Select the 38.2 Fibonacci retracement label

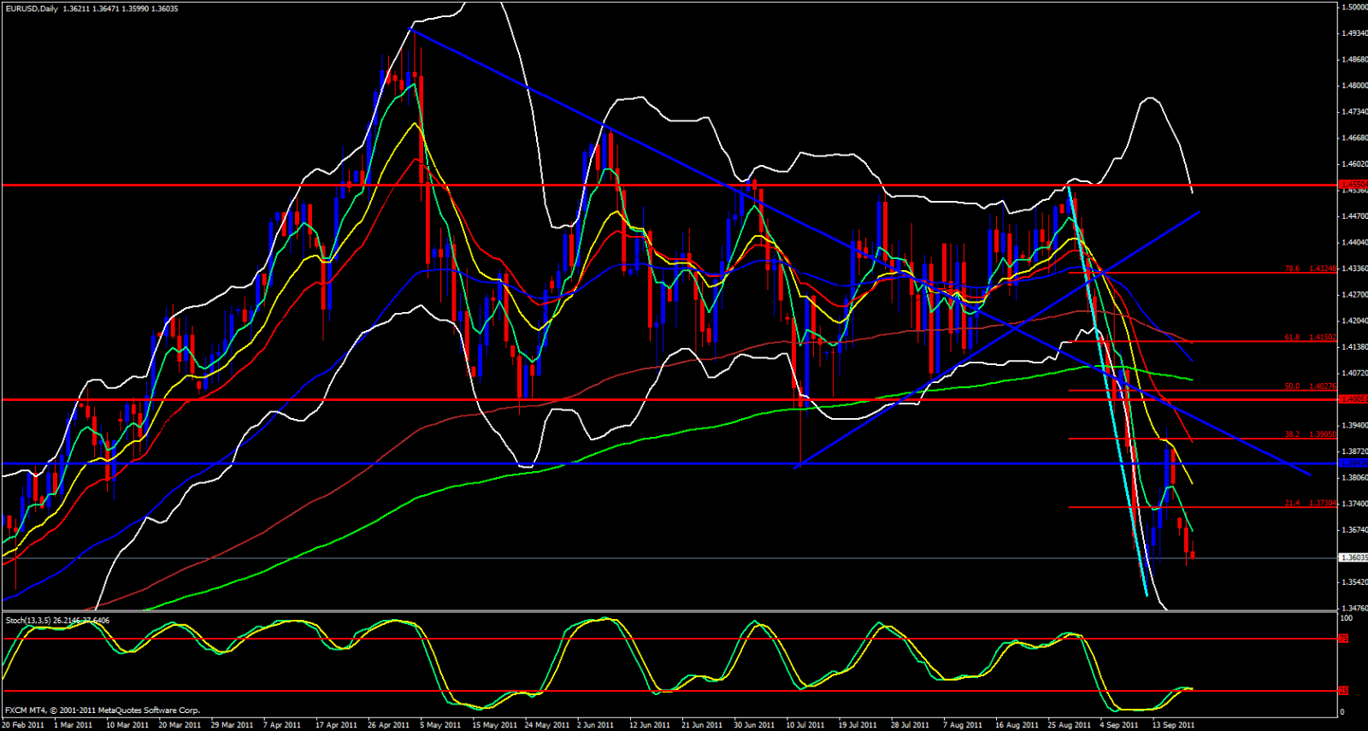point(1292,434)
